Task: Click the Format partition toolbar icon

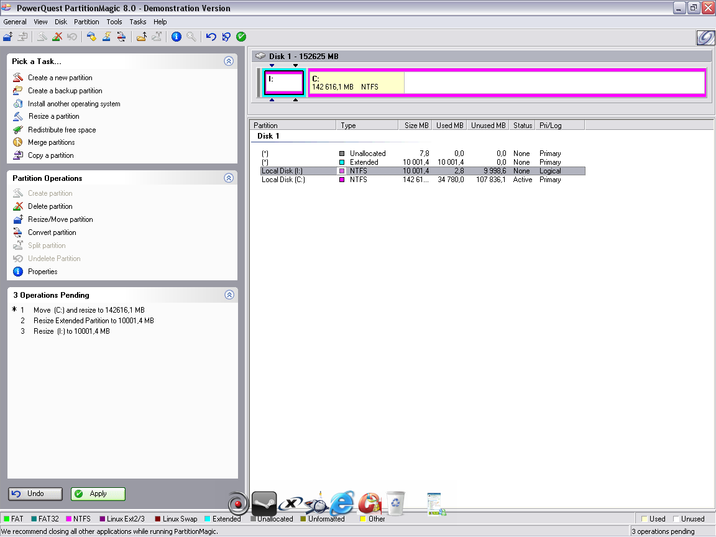Action: tap(106, 37)
